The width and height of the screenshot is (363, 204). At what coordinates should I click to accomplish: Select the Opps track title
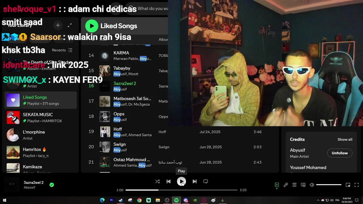(119, 114)
